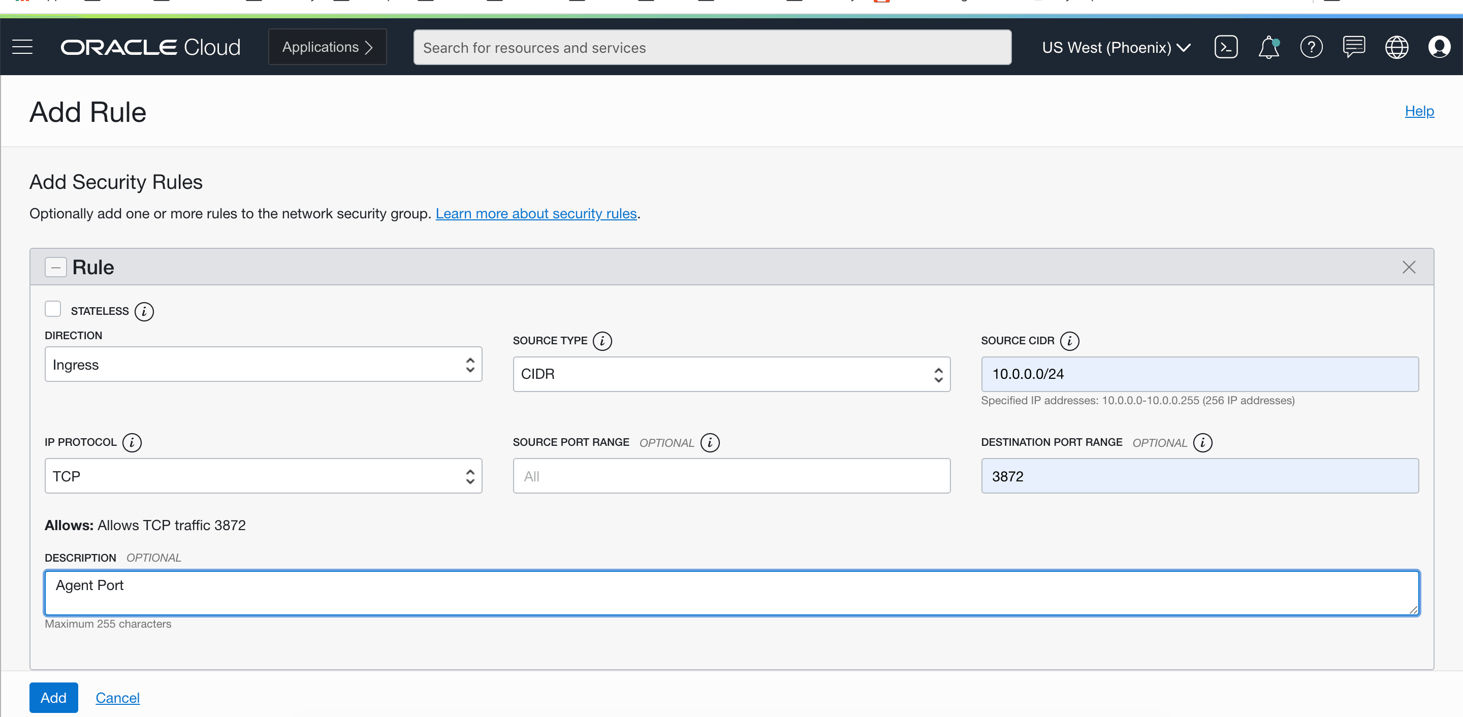
Task: Open the notifications bell
Action: 1268,47
